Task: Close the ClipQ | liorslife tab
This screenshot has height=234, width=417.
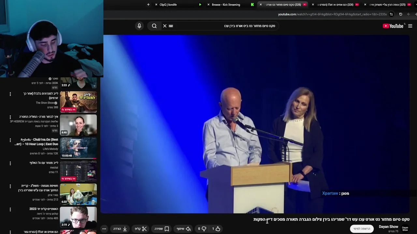Action: point(156,5)
